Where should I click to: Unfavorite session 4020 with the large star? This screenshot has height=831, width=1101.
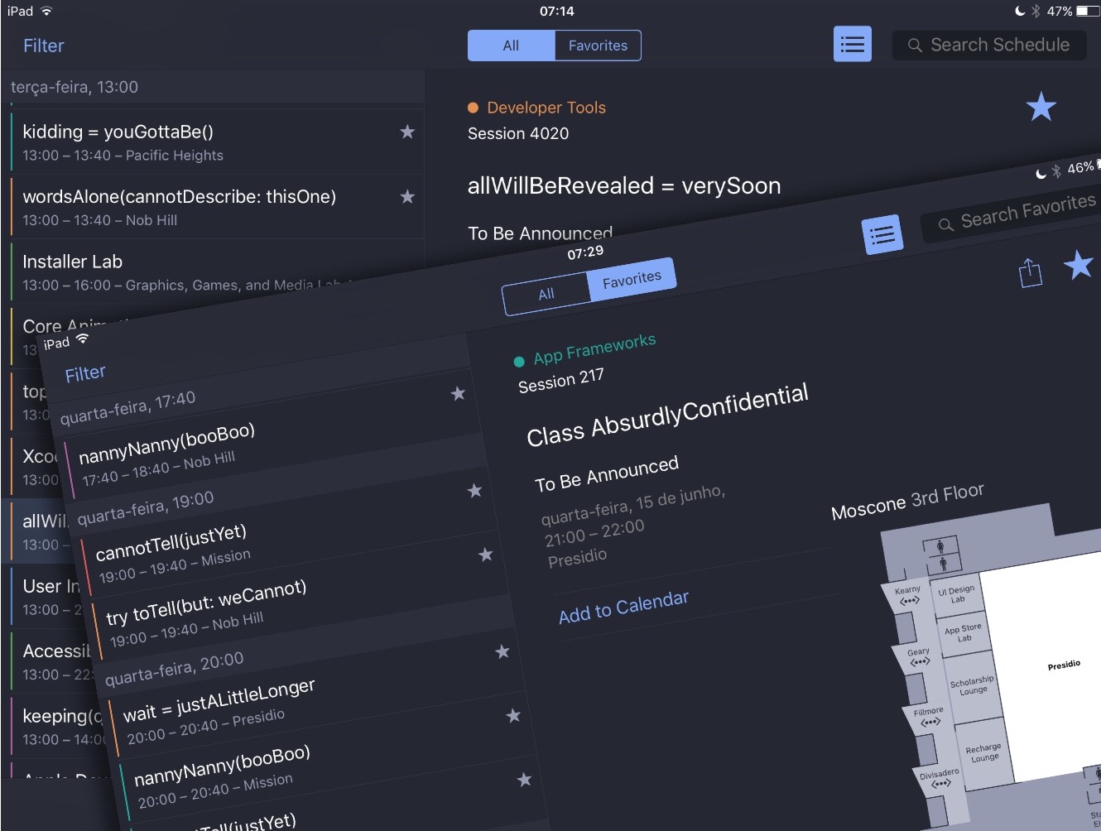point(1041,107)
